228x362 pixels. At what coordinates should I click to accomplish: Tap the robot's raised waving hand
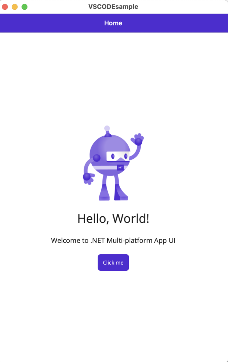pyautogui.click(x=138, y=139)
